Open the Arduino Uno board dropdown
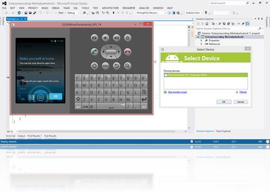 click(202, 13)
